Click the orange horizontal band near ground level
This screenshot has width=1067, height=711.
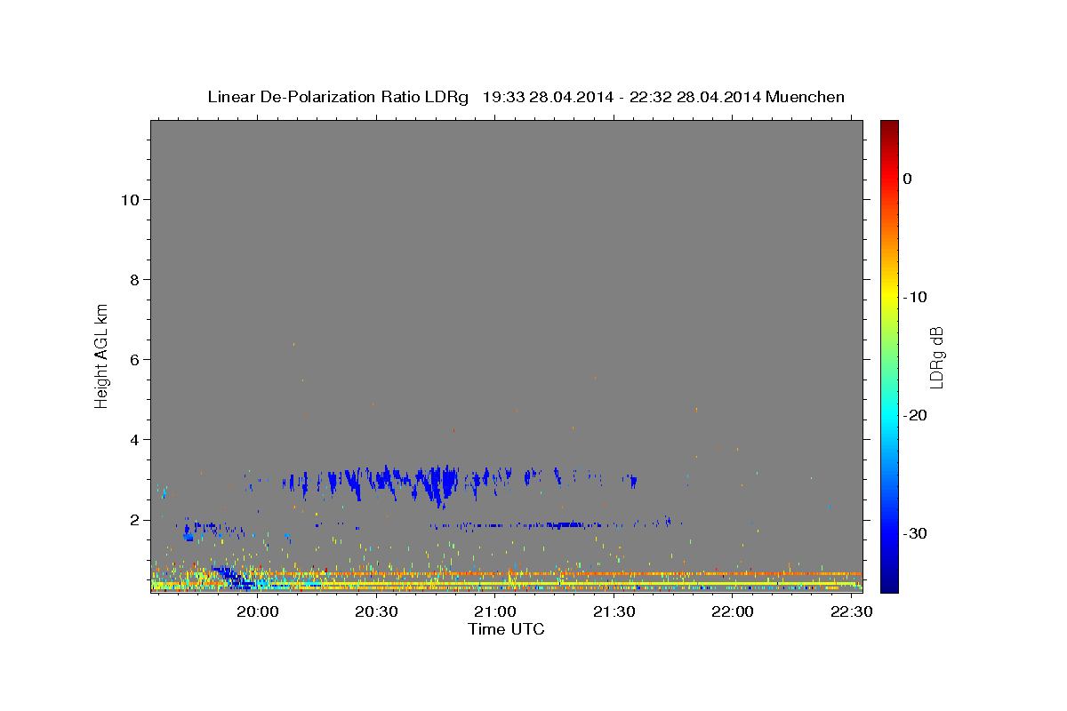click(551, 573)
